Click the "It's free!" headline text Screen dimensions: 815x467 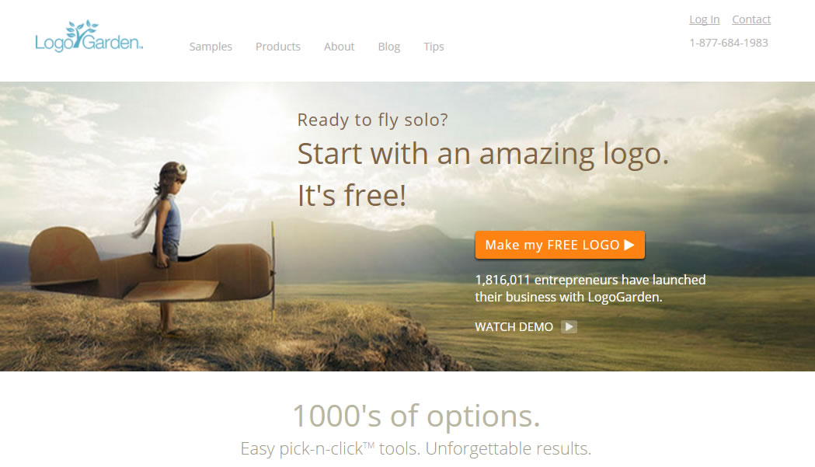click(351, 196)
